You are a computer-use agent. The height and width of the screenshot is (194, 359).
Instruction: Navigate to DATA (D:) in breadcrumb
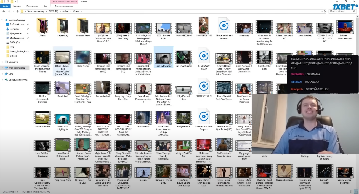pos(53,11)
